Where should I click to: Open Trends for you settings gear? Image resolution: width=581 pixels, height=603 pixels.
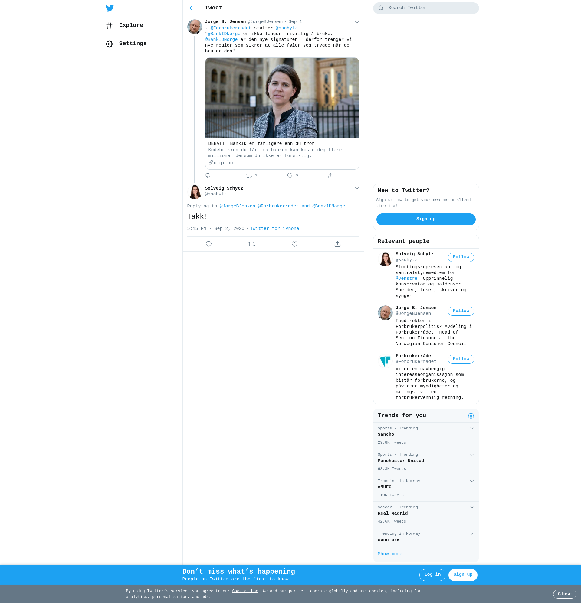(x=471, y=416)
